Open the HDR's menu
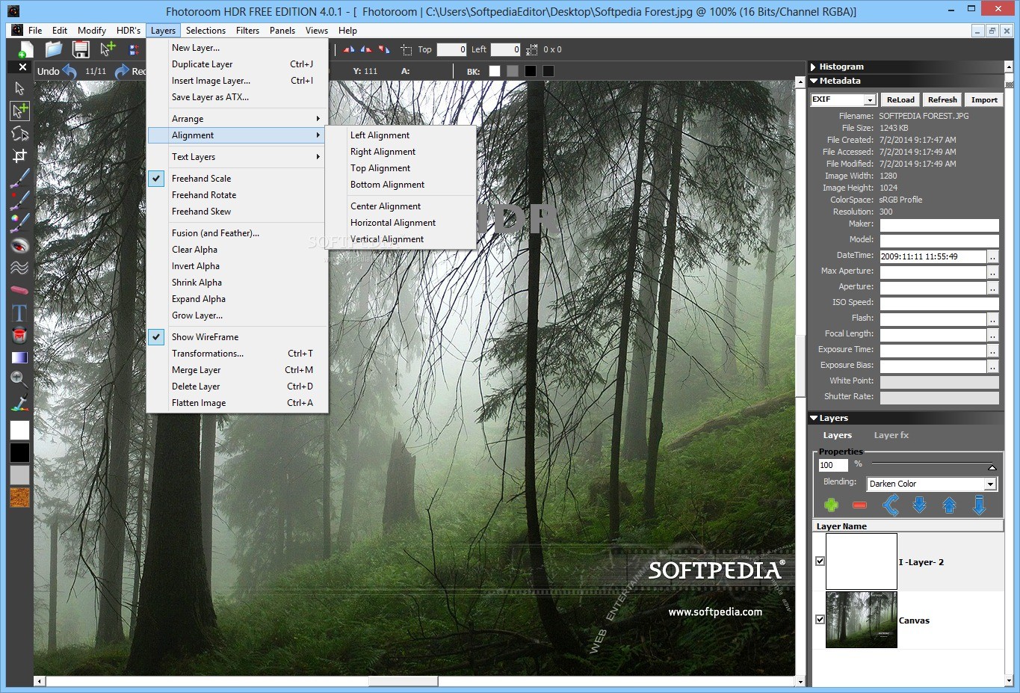Screen dimensions: 1020x693 point(129,31)
